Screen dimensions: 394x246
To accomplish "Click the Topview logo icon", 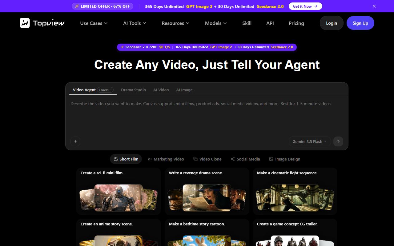I will click(x=25, y=23).
